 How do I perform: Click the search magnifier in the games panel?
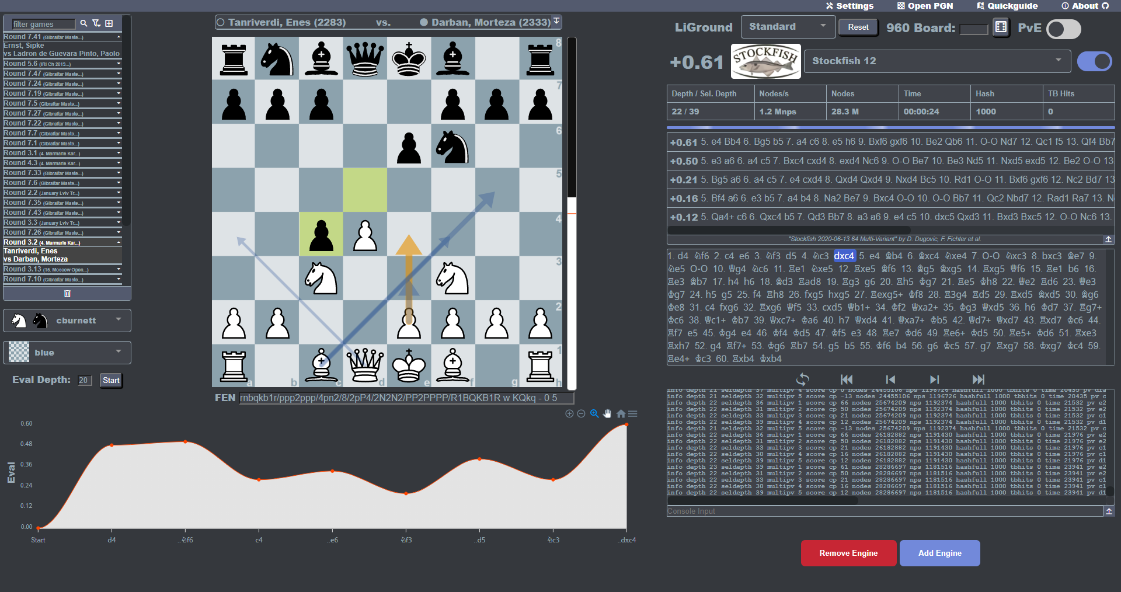click(83, 23)
